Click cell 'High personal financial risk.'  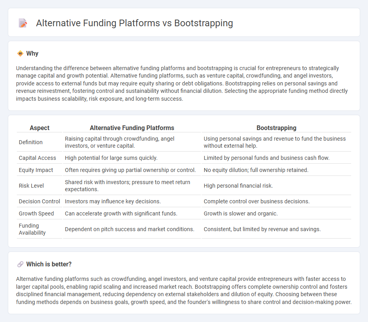276,186
